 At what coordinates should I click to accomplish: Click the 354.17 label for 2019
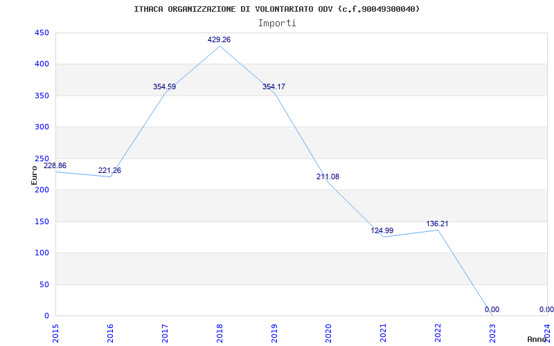(274, 87)
